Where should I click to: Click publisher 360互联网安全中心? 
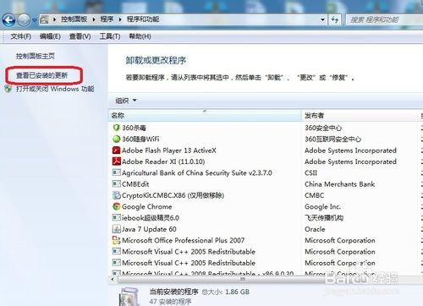click(332, 139)
